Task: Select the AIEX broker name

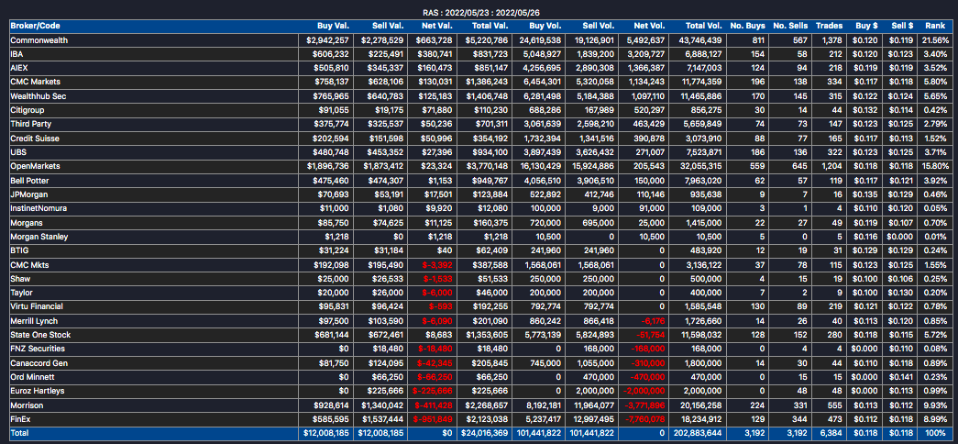Action: pyautogui.click(x=19, y=68)
